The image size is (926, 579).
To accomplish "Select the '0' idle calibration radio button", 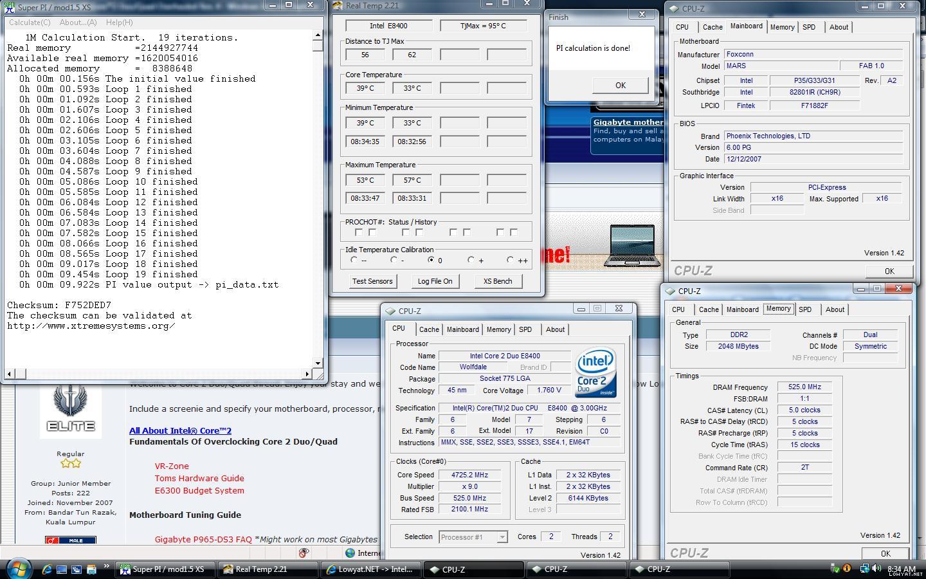I will click(431, 260).
